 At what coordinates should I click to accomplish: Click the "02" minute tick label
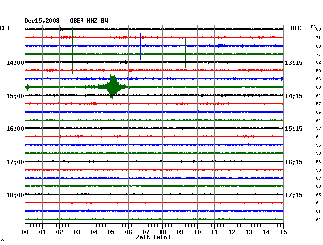[59, 232]
